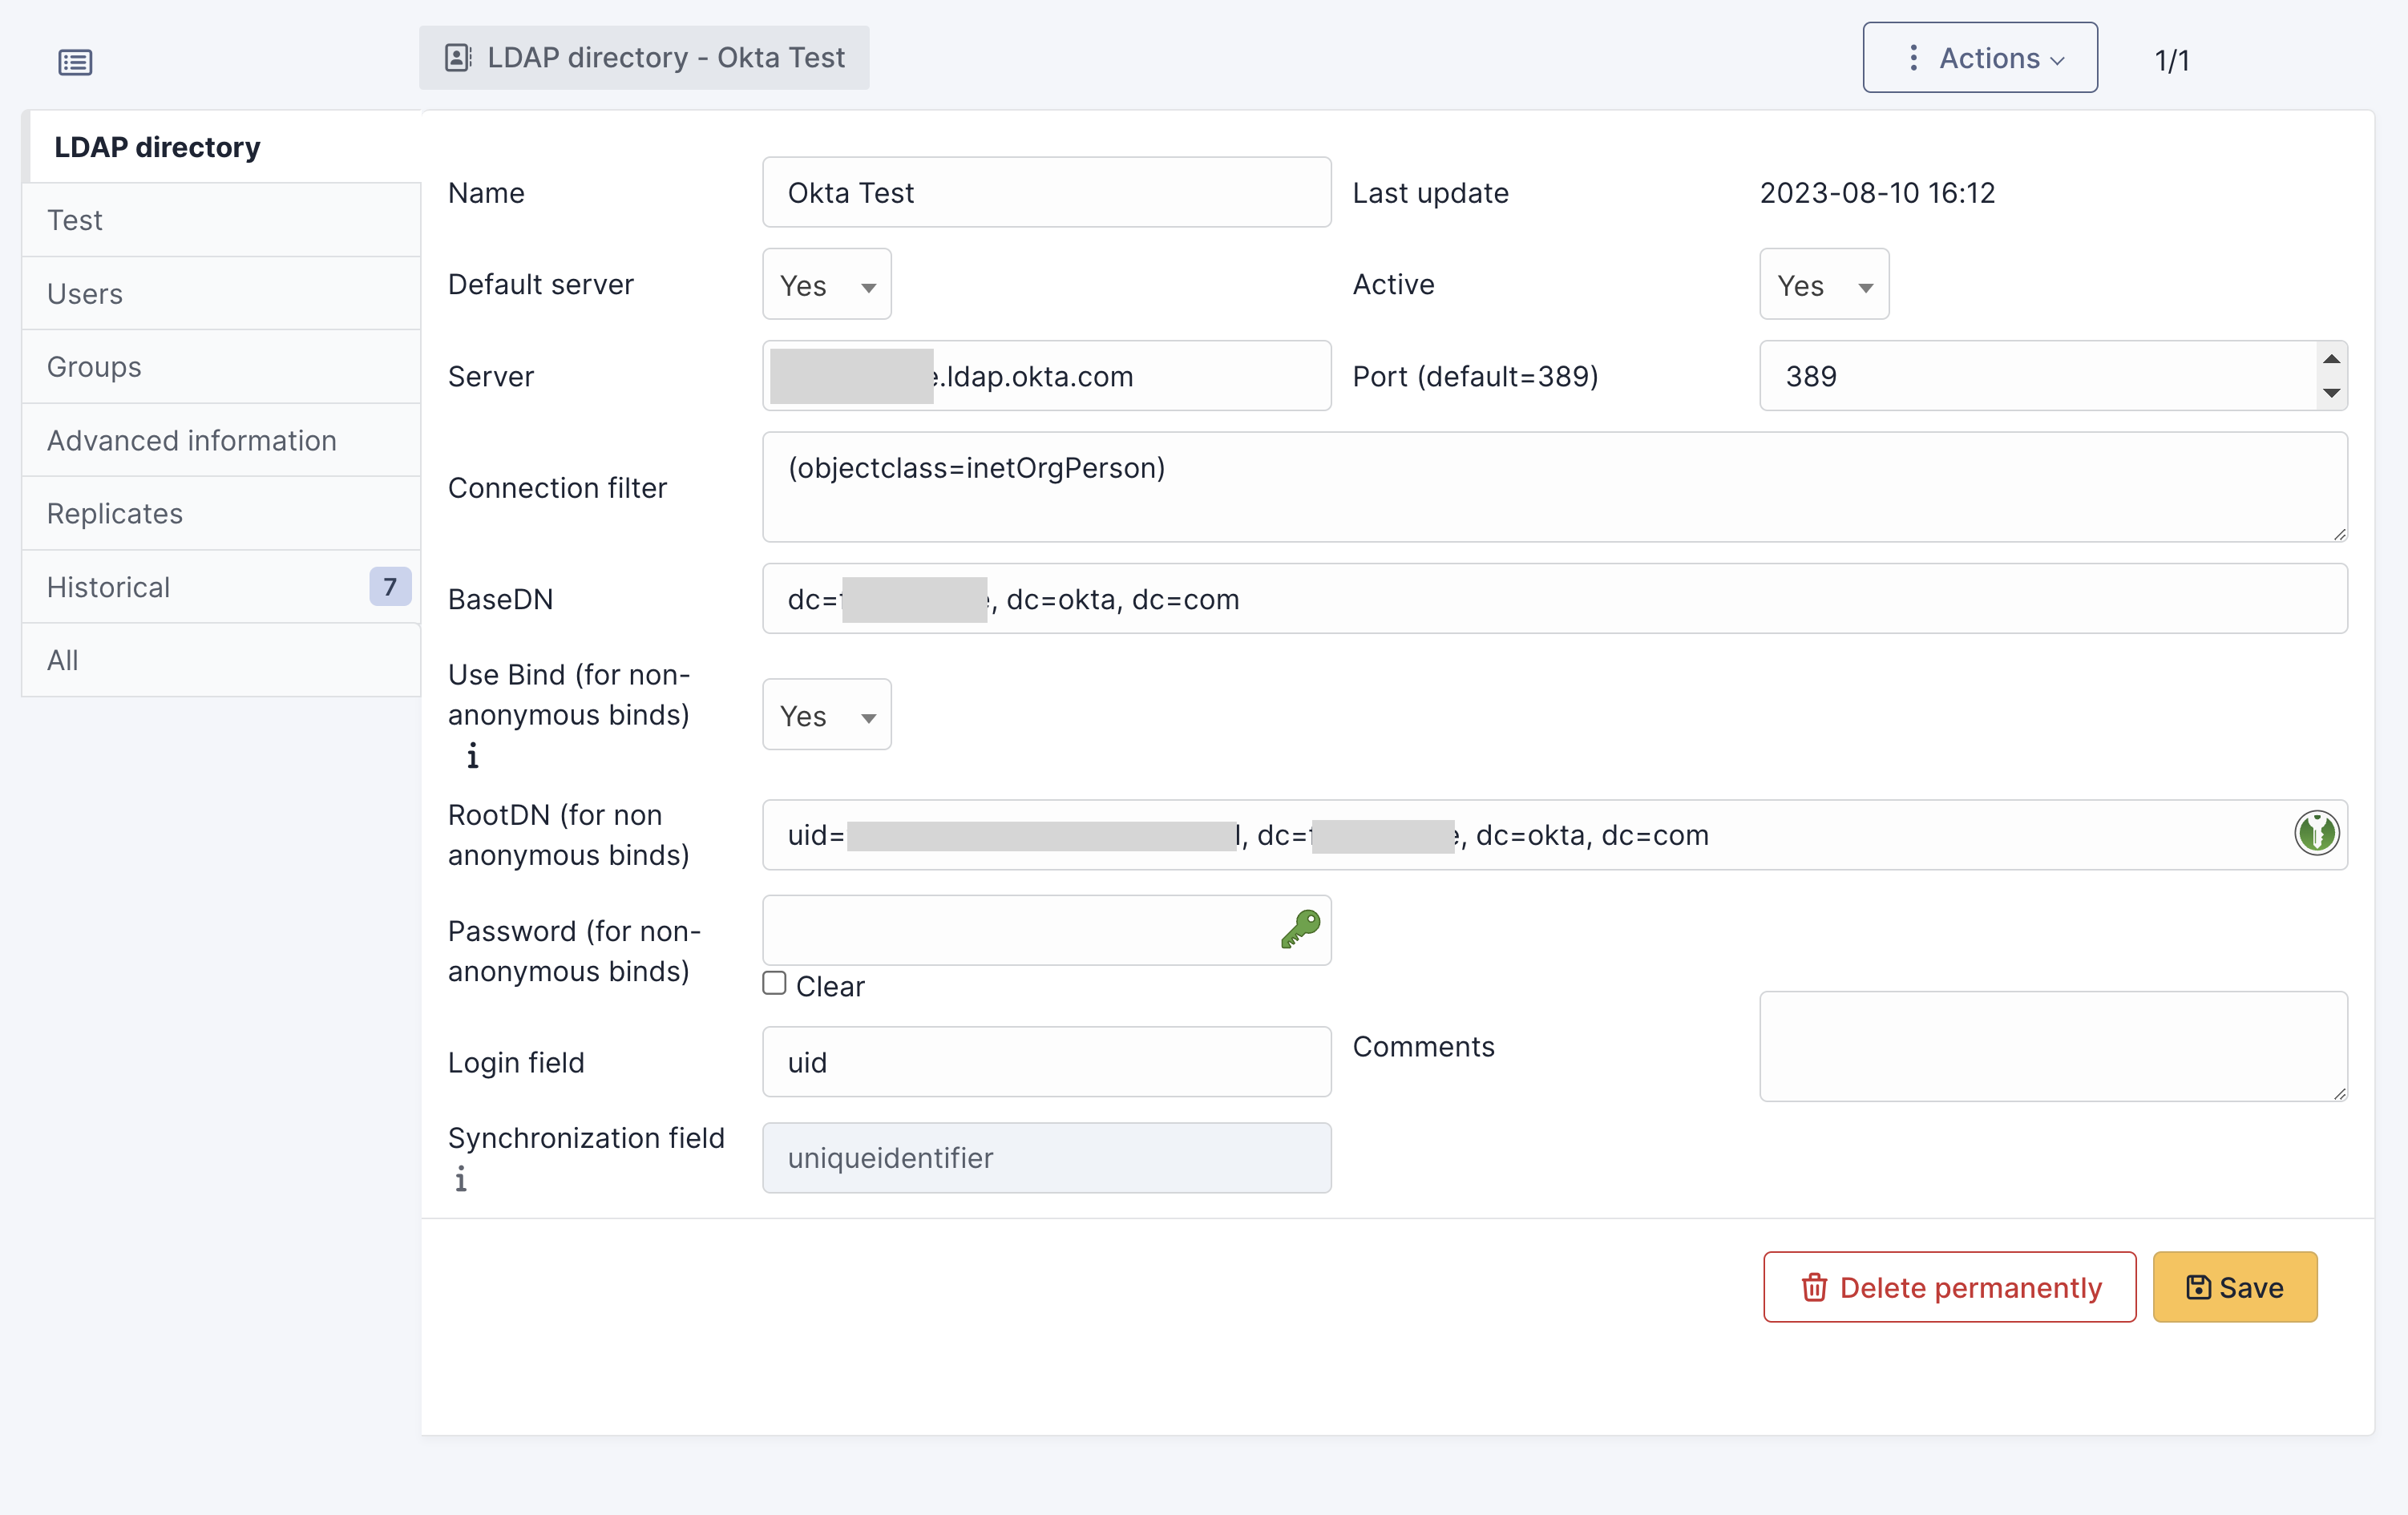Open the Actions menu button

[1979, 58]
